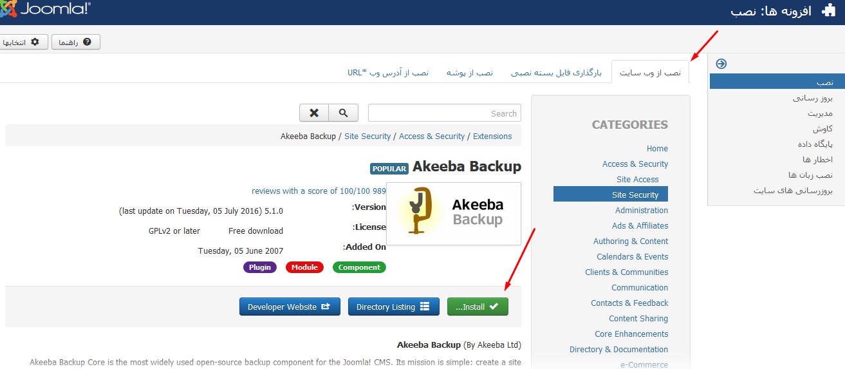This screenshot has width=845, height=369.
Task: Open the راهنما help button
Action: 76,42
